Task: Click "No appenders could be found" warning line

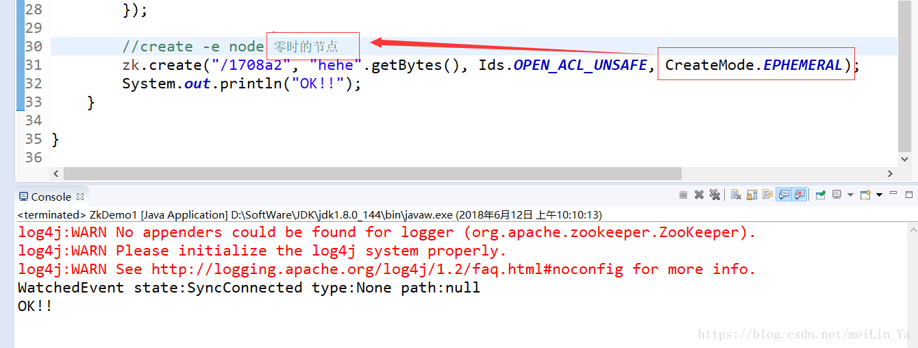Action: [386, 232]
